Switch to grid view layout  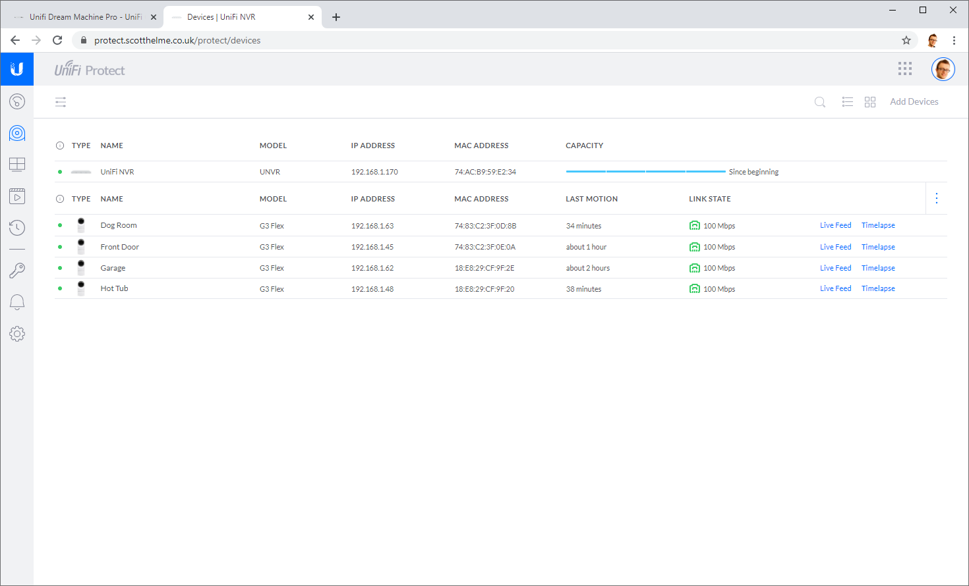pyautogui.click(x=870, y=102)
